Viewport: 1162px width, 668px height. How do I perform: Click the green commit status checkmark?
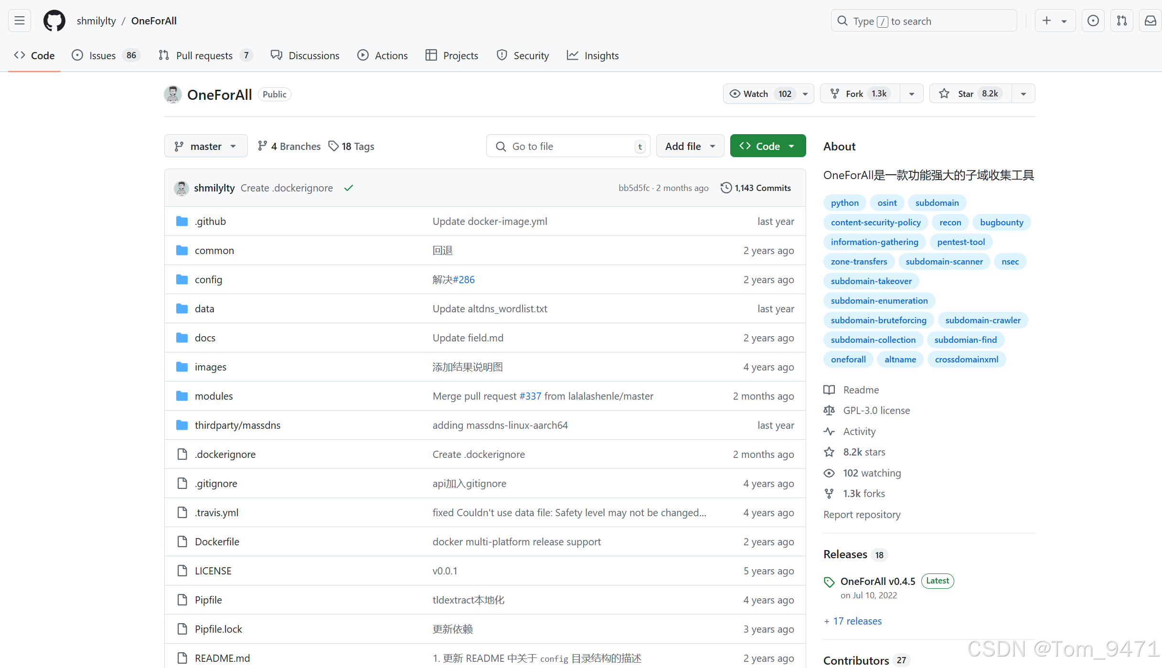(349, 188)
